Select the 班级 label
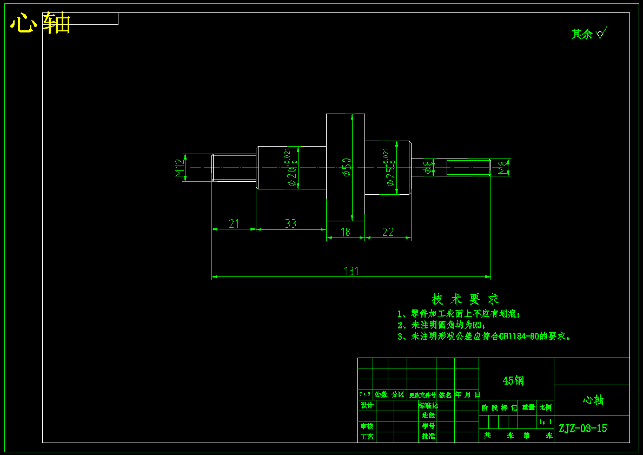Screen dimensions: 643x455 pyautogui.click(x=428, y=416)
